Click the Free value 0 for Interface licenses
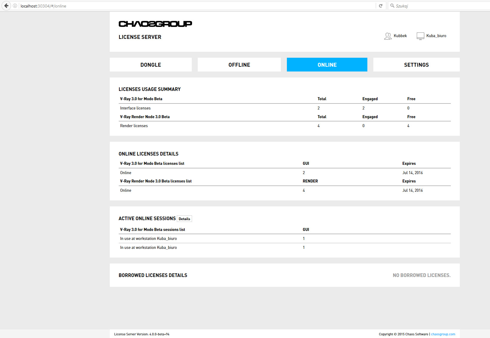The width and height of the screenshot is (490, 338). click(x=408, y=108)
